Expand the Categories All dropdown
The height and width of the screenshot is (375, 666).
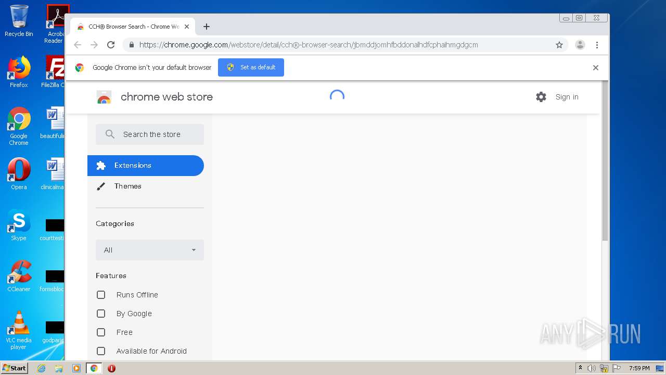pos(150,250)
